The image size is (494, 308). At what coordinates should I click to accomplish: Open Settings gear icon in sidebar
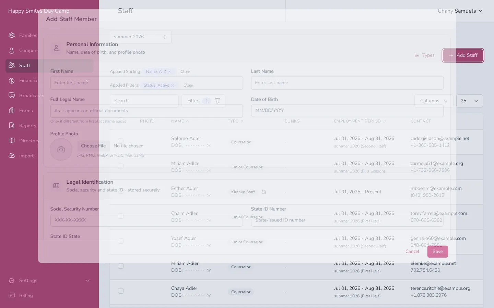12,280
